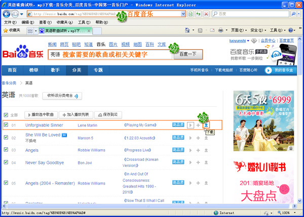The width and height of the screenshot is (304, 217).
Task: Download Never Say Goodbye via download icon
Action: pos(206,162)
